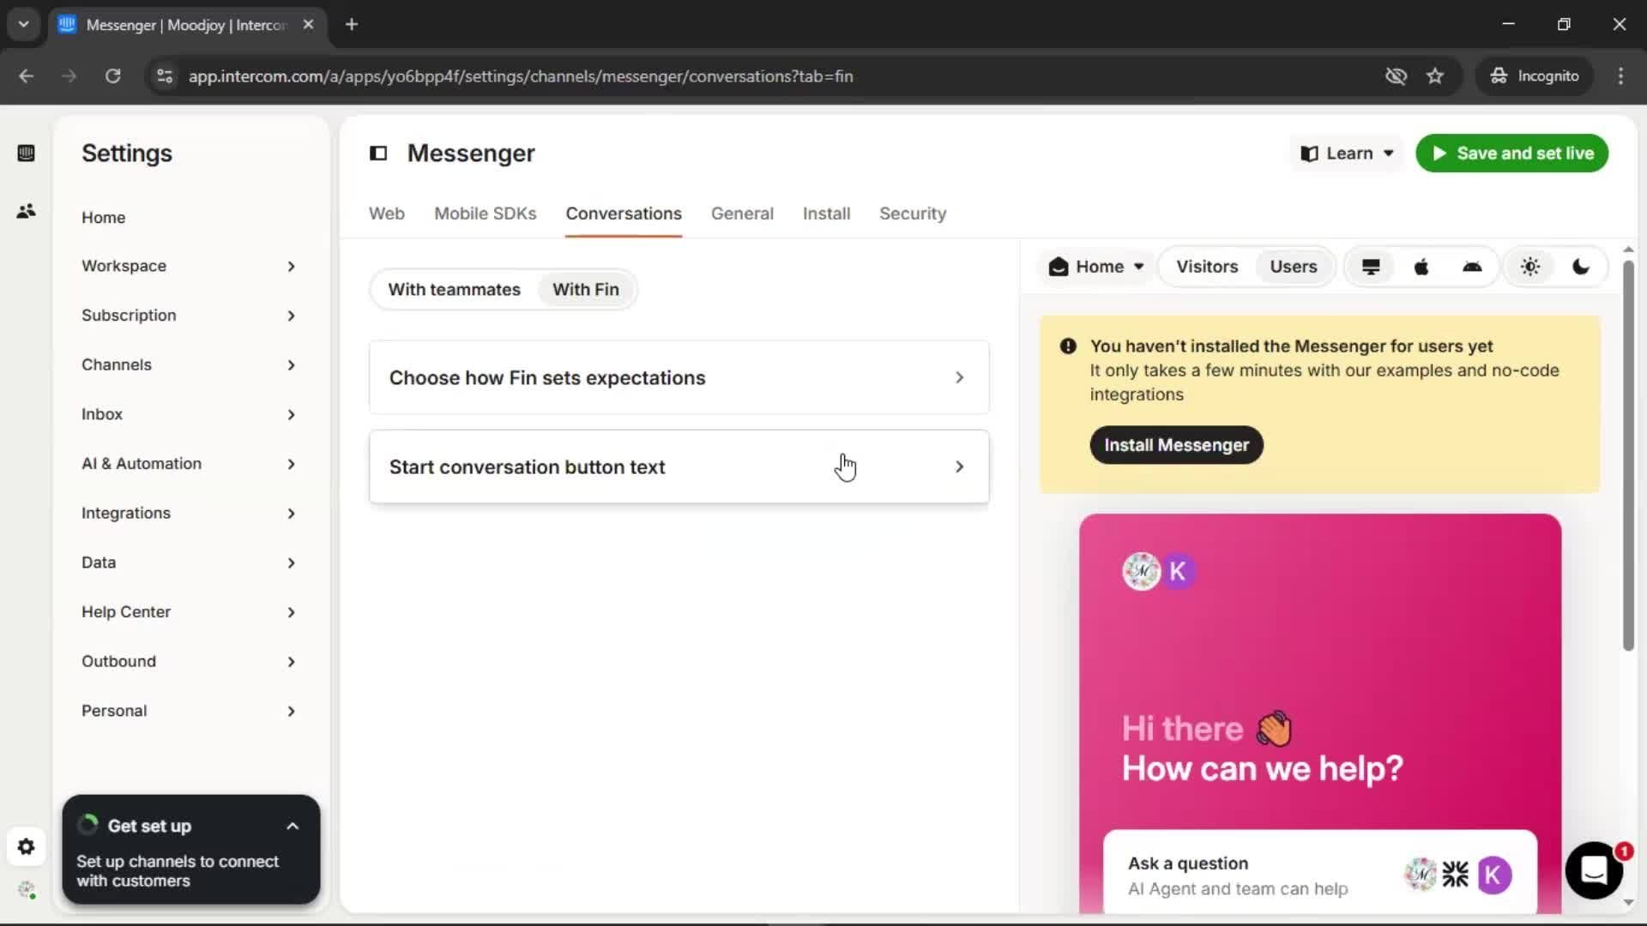Click the warning icon in install notice
The image size is (1647, 926).
click(x=1068, y=346)
